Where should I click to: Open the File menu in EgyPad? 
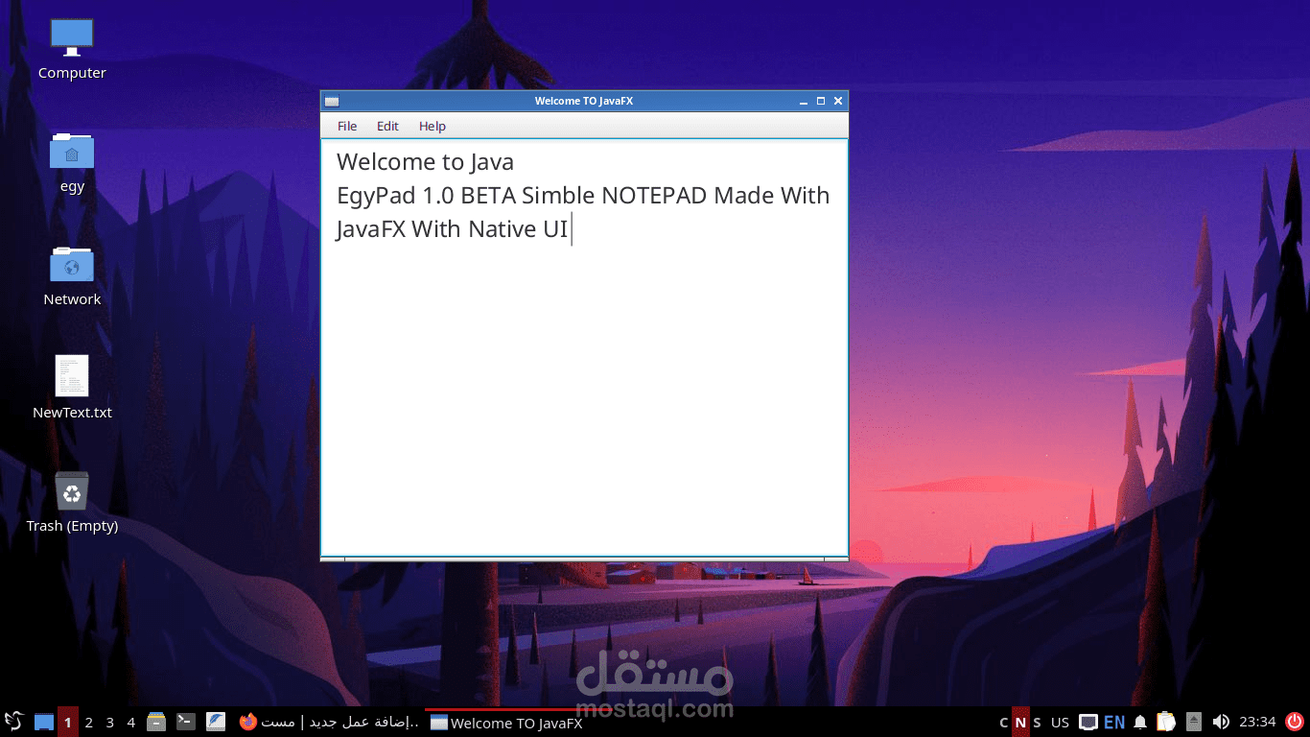pos(347,126)
